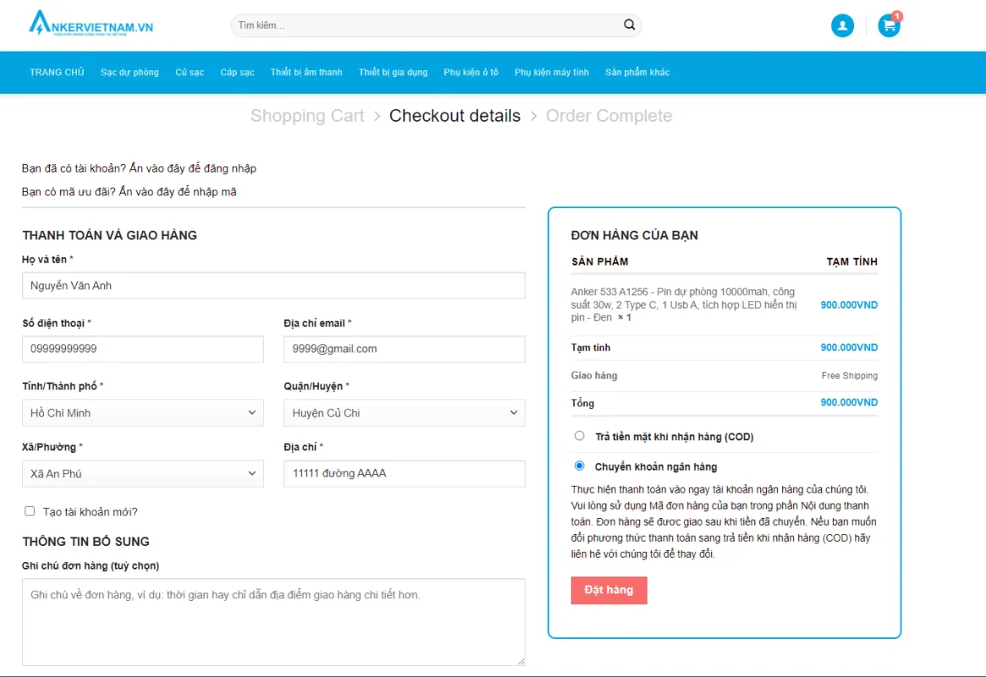Click the Số điện thoại input field
The width and height of the screenshot is (986, 677).
(x=143, y=349)
